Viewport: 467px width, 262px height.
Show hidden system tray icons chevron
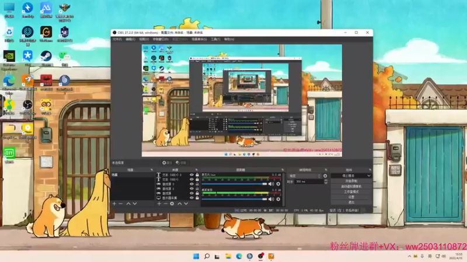click(x=410, y=256)
